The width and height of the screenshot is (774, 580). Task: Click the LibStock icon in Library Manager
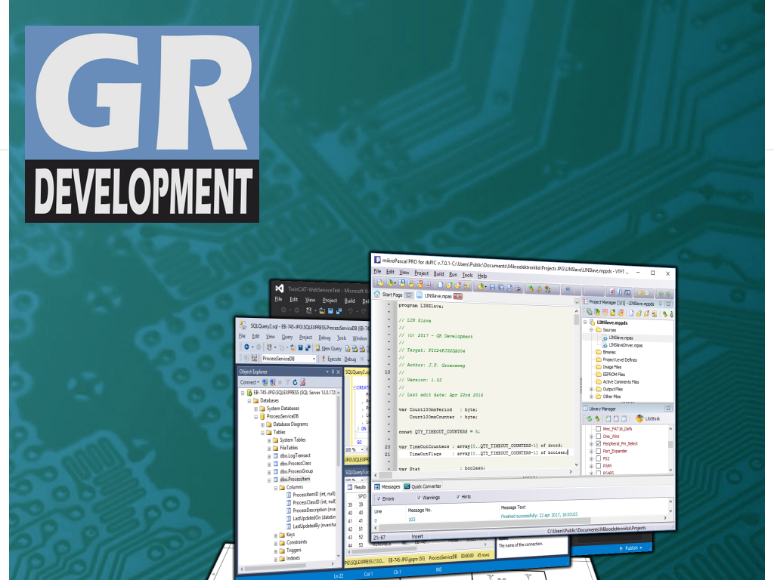[x=640, y=418]
